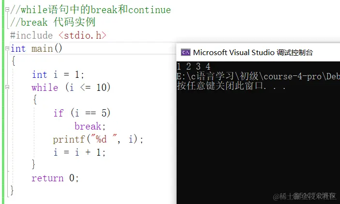The image size is (340, 204).
Task: Click the break; statement
Action: (x=90, y=126)
